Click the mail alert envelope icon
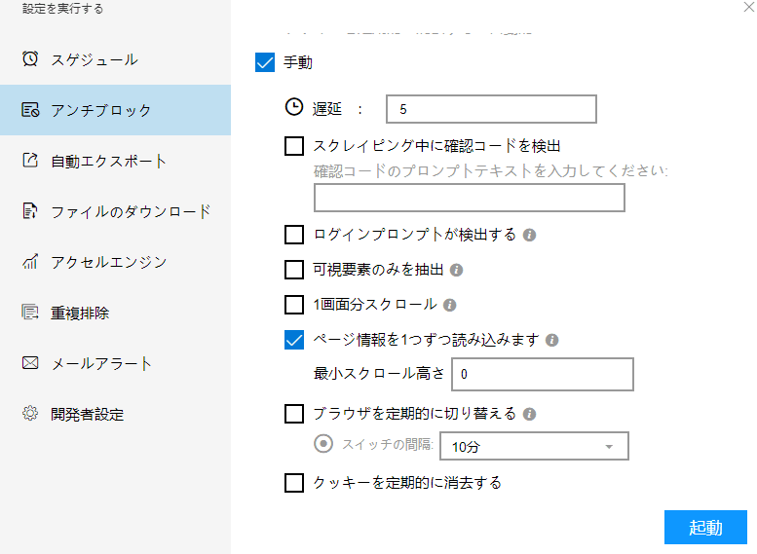Image resolution: width=757 pixels, height=554 pixels. pyautogui.click(x=30, y=363)
